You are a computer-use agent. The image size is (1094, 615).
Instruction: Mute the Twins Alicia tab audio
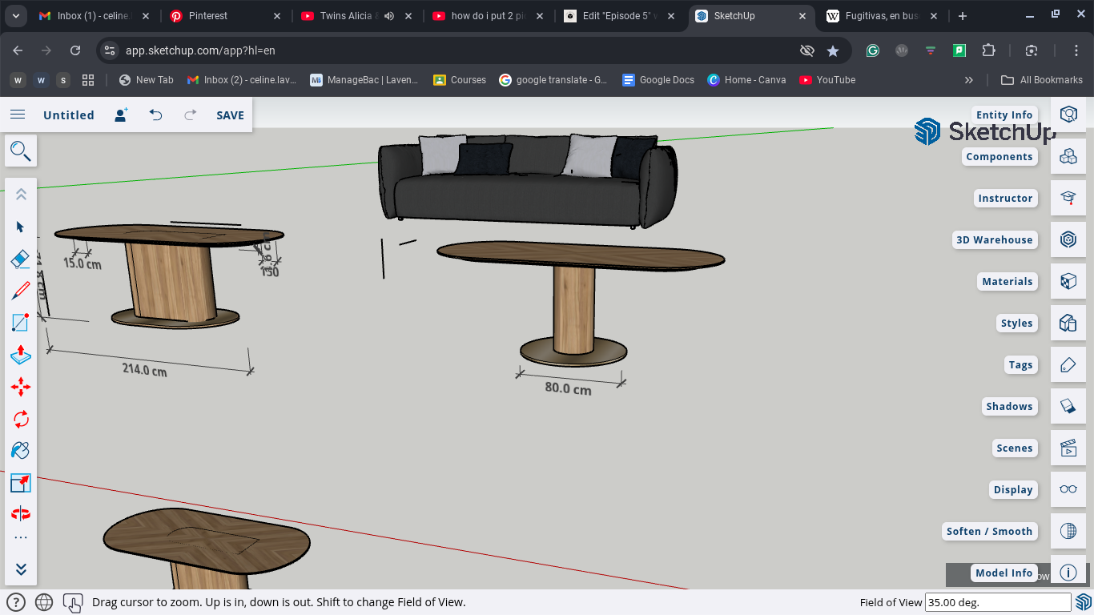tap(389, 16)
